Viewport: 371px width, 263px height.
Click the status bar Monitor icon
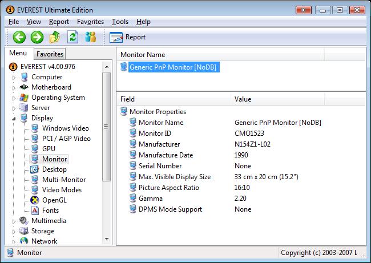point(10,253)
